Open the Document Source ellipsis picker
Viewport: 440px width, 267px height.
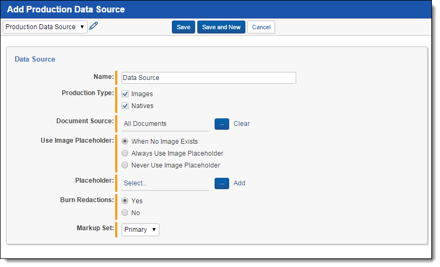click(x=222, y=124)
